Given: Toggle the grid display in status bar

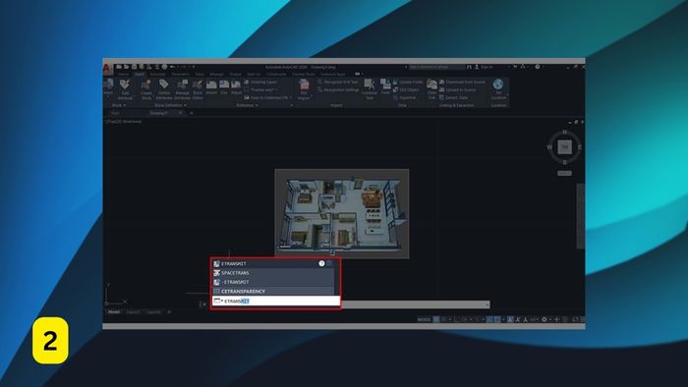Looking at the screenshot, I should [x=436, y=319].
